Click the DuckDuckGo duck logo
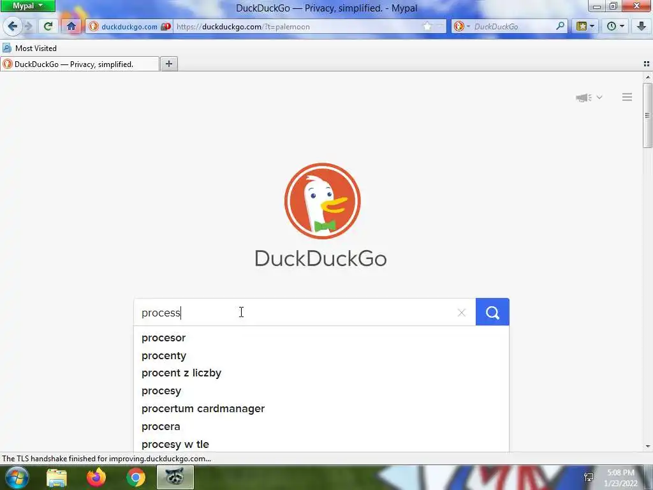The width and height of the screenshot is (653, 490). [322, 201]
